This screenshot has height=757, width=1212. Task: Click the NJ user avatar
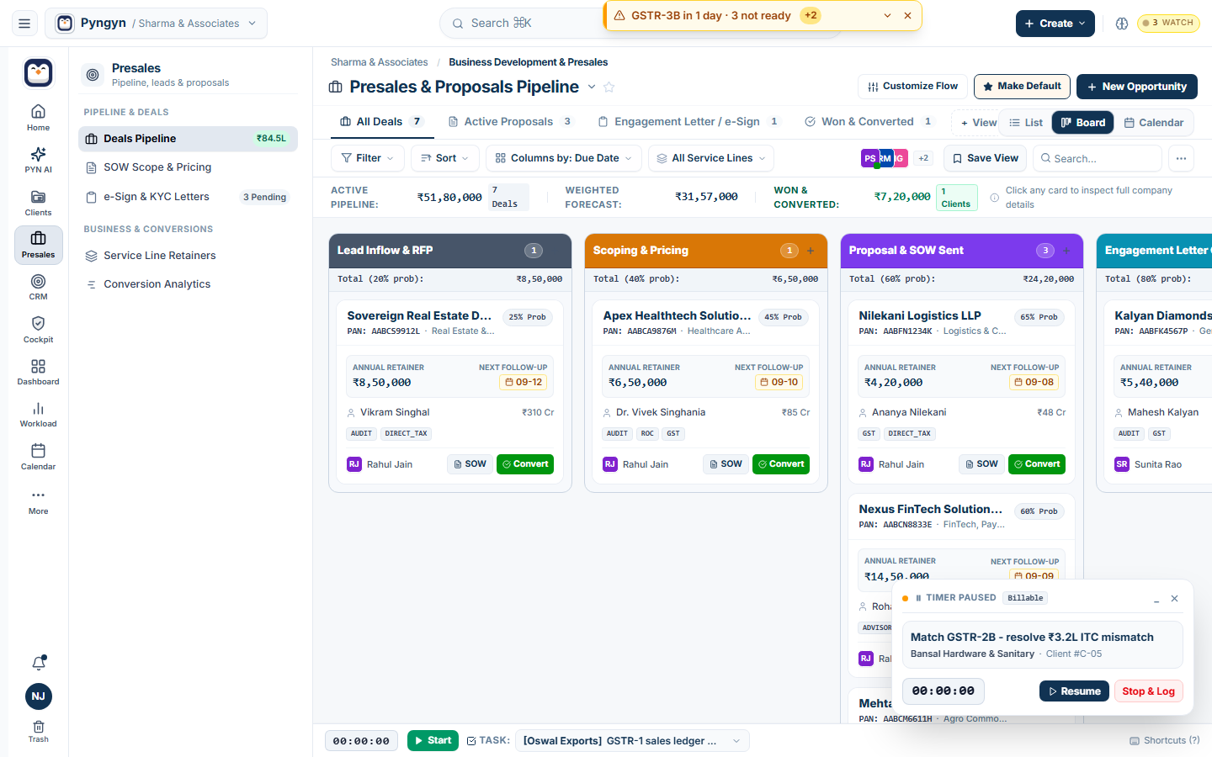[38, 696]
